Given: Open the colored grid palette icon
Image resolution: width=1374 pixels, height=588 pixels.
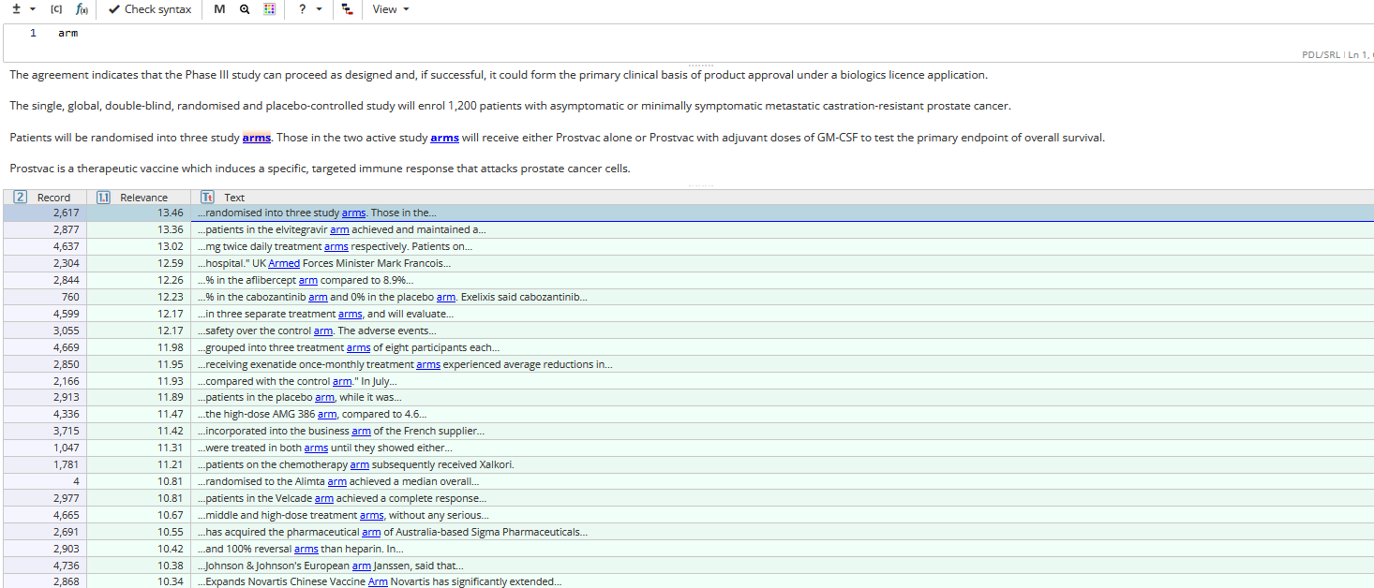Looking at the screenshot, I should click(x=270, y=9).
